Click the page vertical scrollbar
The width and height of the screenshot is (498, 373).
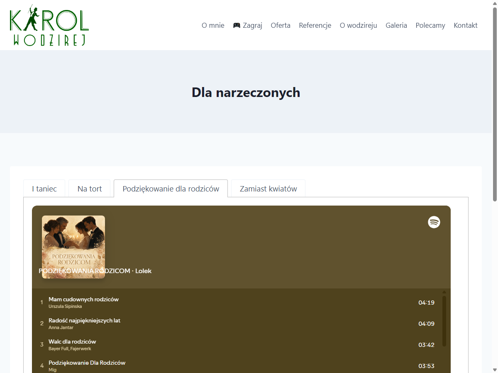(x=495, y=104)
